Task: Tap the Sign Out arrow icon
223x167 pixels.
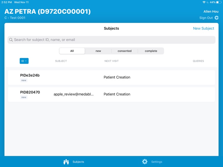Action: coord(216,18)
